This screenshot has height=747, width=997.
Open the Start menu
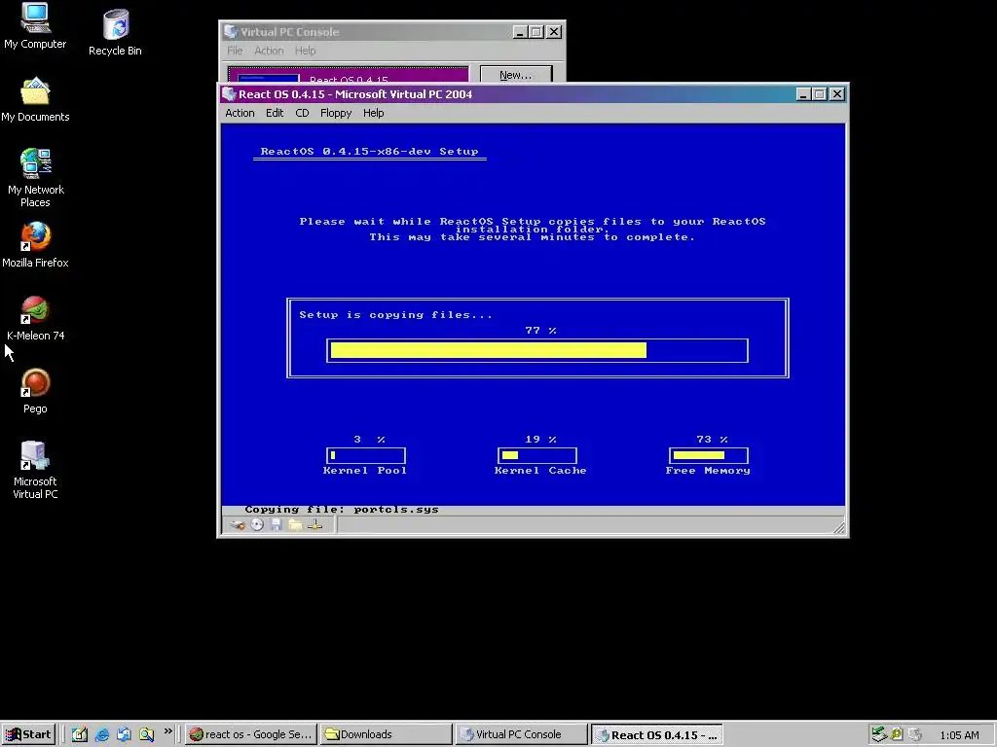point(28,734)
